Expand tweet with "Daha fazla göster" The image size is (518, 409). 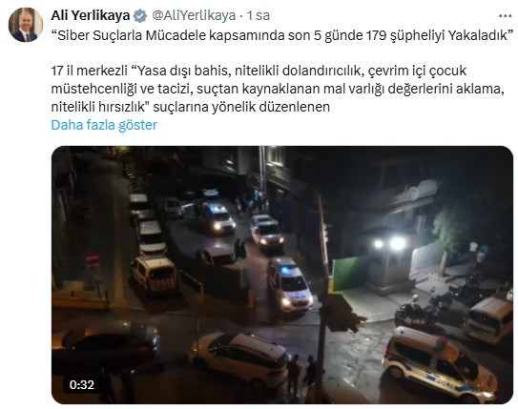[x=104, y=125]
